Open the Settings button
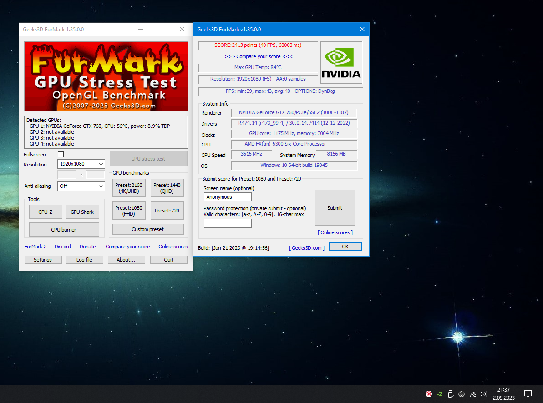Image resolution: width=543 pixels, height=403 pixels. point(43,260)
